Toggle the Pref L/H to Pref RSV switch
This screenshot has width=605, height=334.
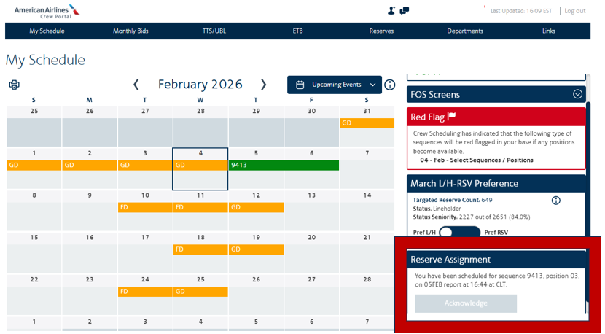tap(459, 233)
